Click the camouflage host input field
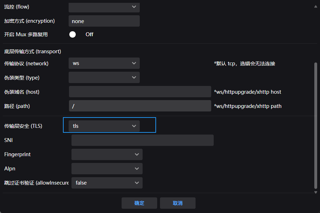The image size is (320, 213). click(140, 92)
